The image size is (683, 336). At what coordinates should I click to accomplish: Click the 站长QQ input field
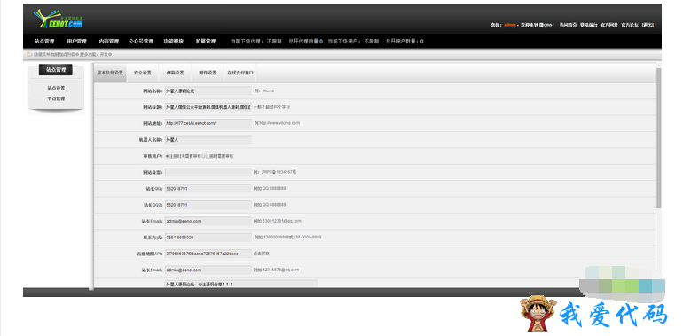(x=208, y=189)
